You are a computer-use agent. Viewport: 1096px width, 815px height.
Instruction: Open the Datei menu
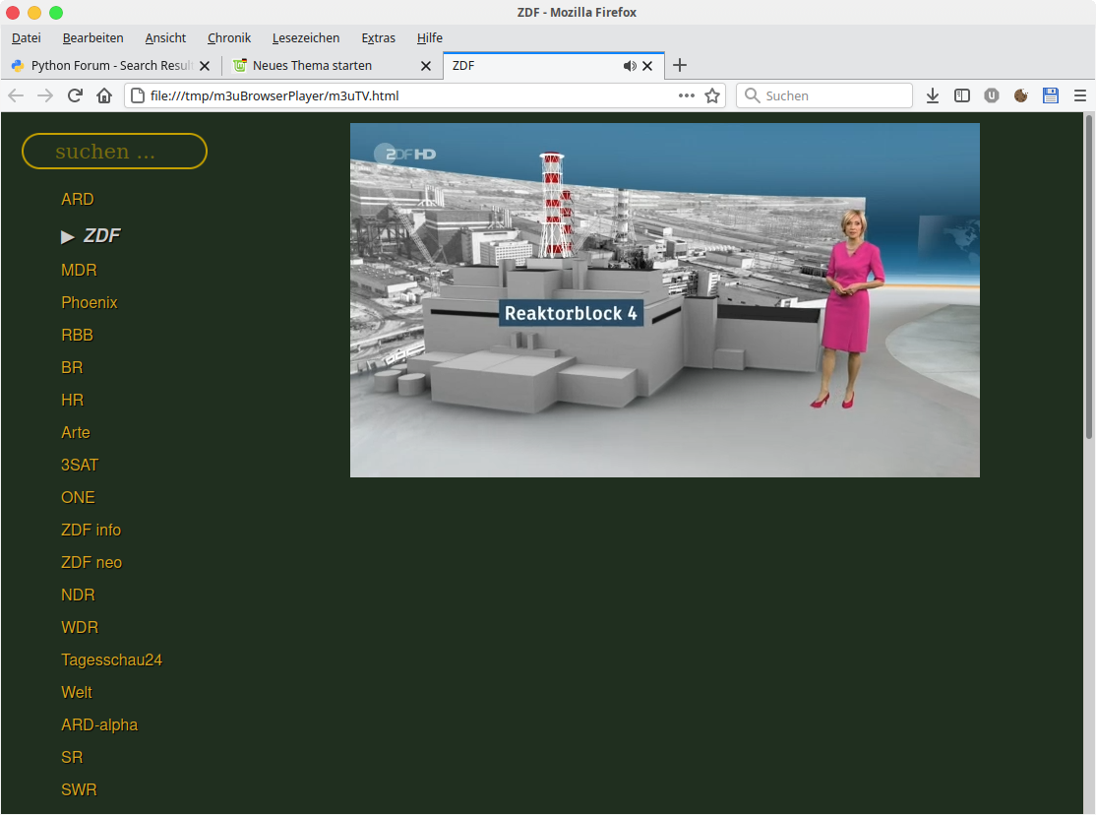pos(27,37)
